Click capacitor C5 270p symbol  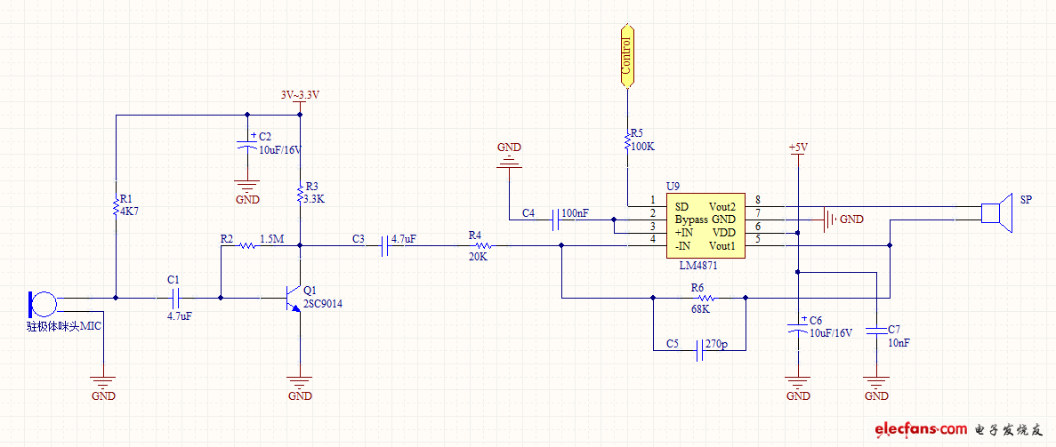coord(699,350)
